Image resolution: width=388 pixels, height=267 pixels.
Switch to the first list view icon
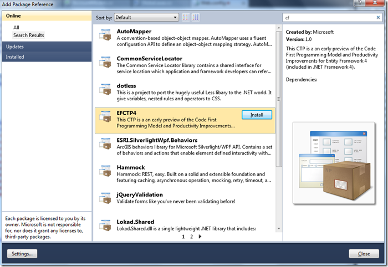click(186, 17)
